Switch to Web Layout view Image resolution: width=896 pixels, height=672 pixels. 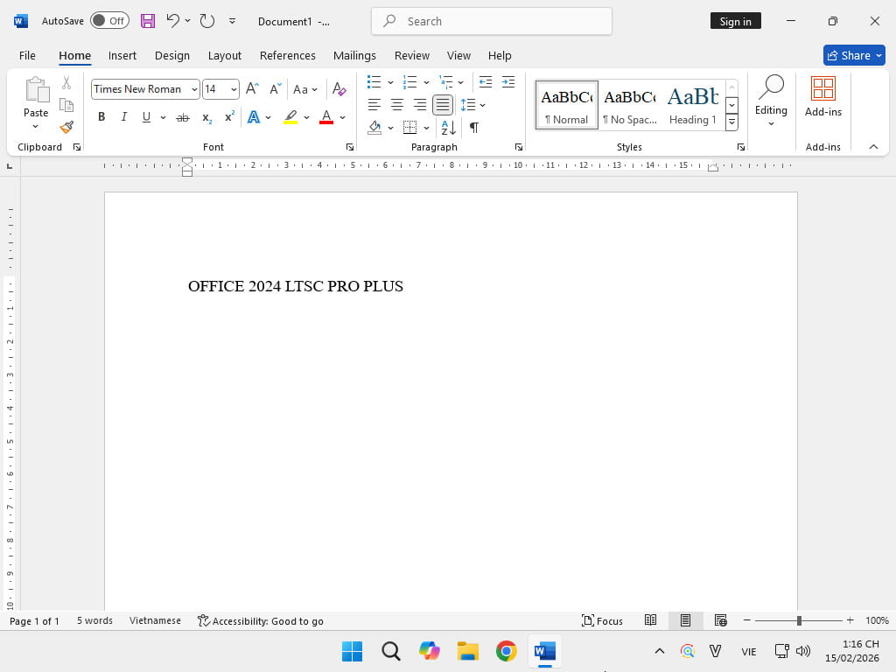click(x=721, y=620)
